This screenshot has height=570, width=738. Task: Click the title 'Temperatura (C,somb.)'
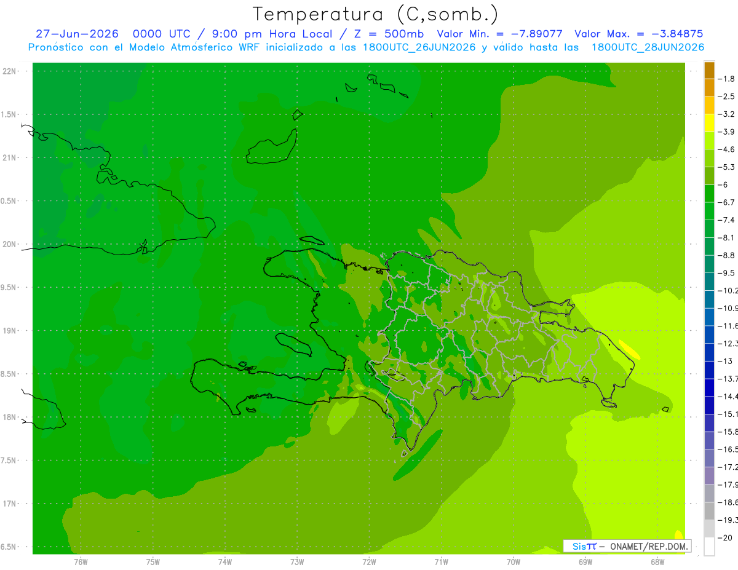pyautogui.click(x=376, y=14)
